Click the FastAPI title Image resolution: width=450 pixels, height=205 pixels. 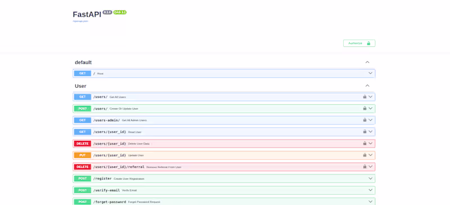[x=87, y=15]
